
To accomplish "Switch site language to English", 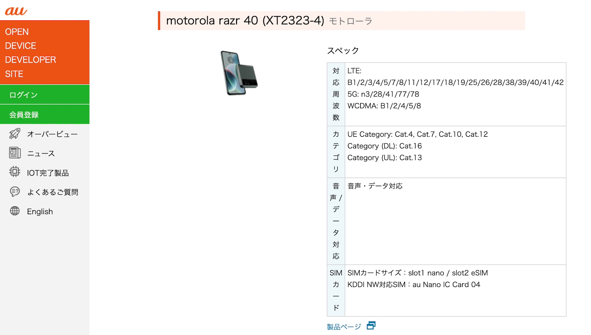I will click(x=40, y=211).
